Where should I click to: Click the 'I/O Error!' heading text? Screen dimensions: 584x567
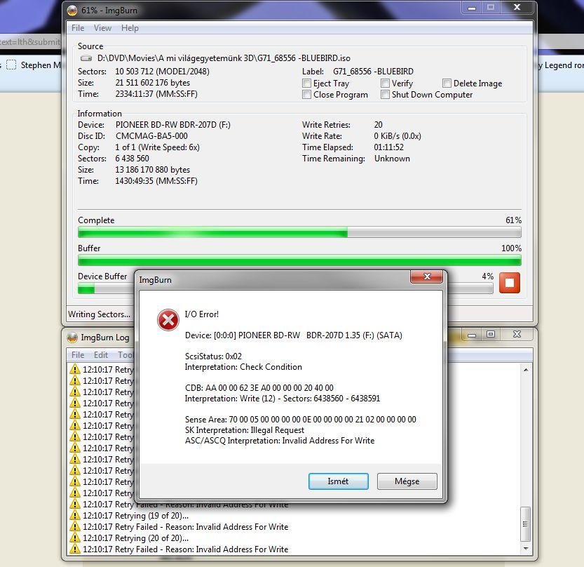pos(201,314)
